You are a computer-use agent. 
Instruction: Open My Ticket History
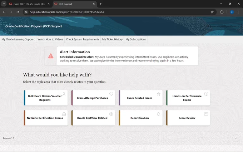point(112,39)
